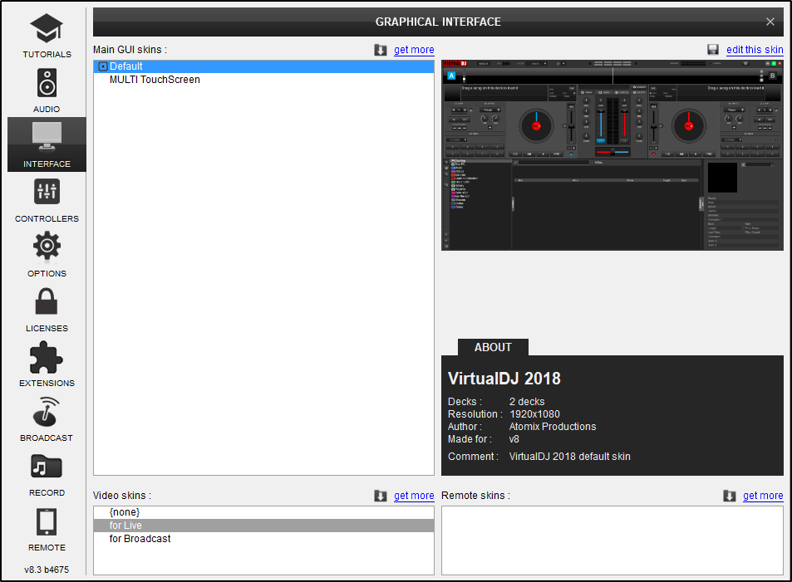Open the Controllers mixer icon
792x582 pixels.
(47, 191)
